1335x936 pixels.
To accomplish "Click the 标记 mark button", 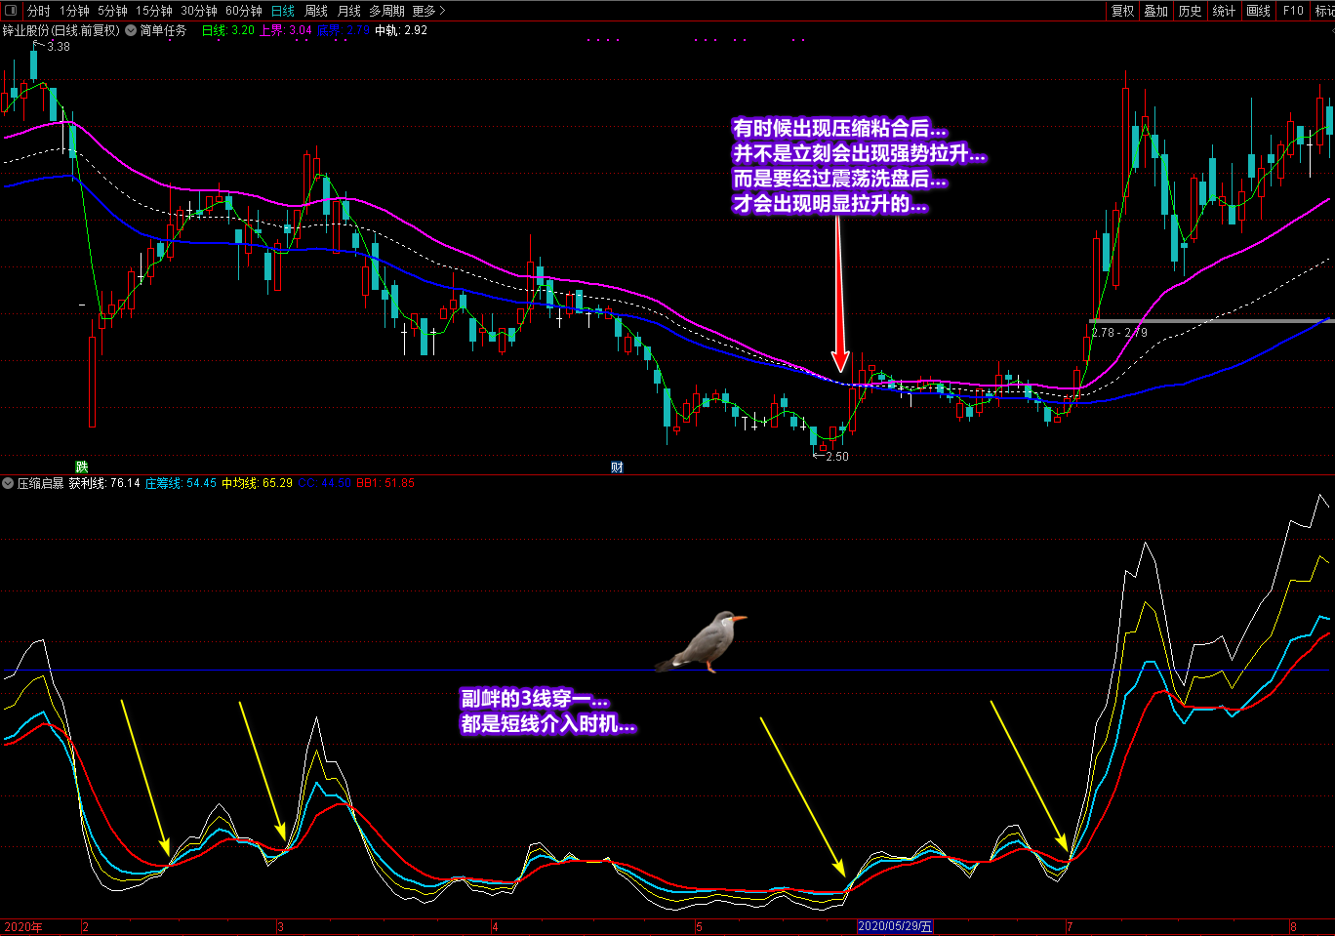I will 1324,11.
